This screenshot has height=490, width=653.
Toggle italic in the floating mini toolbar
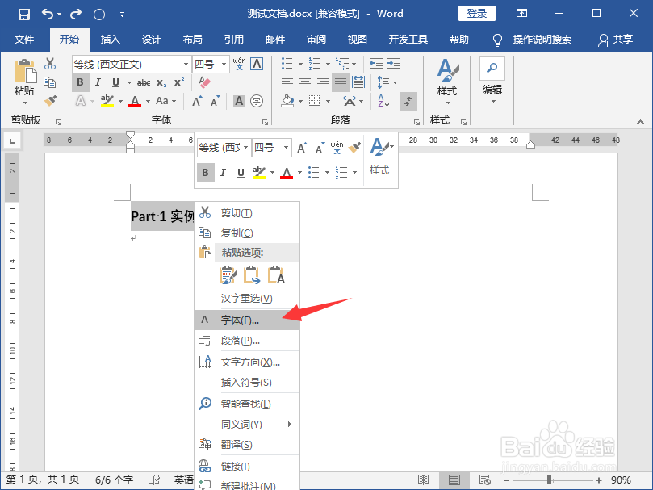coord(222,172)
